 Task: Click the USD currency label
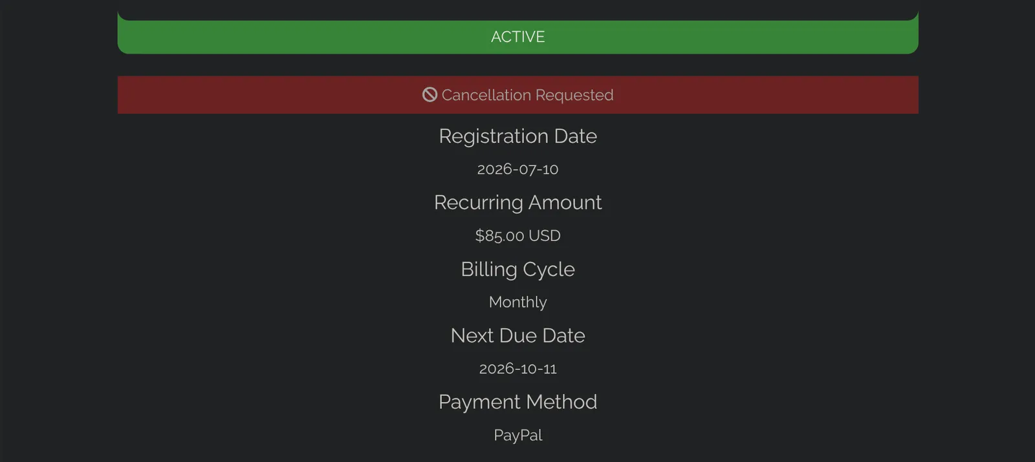pos(545,236)
